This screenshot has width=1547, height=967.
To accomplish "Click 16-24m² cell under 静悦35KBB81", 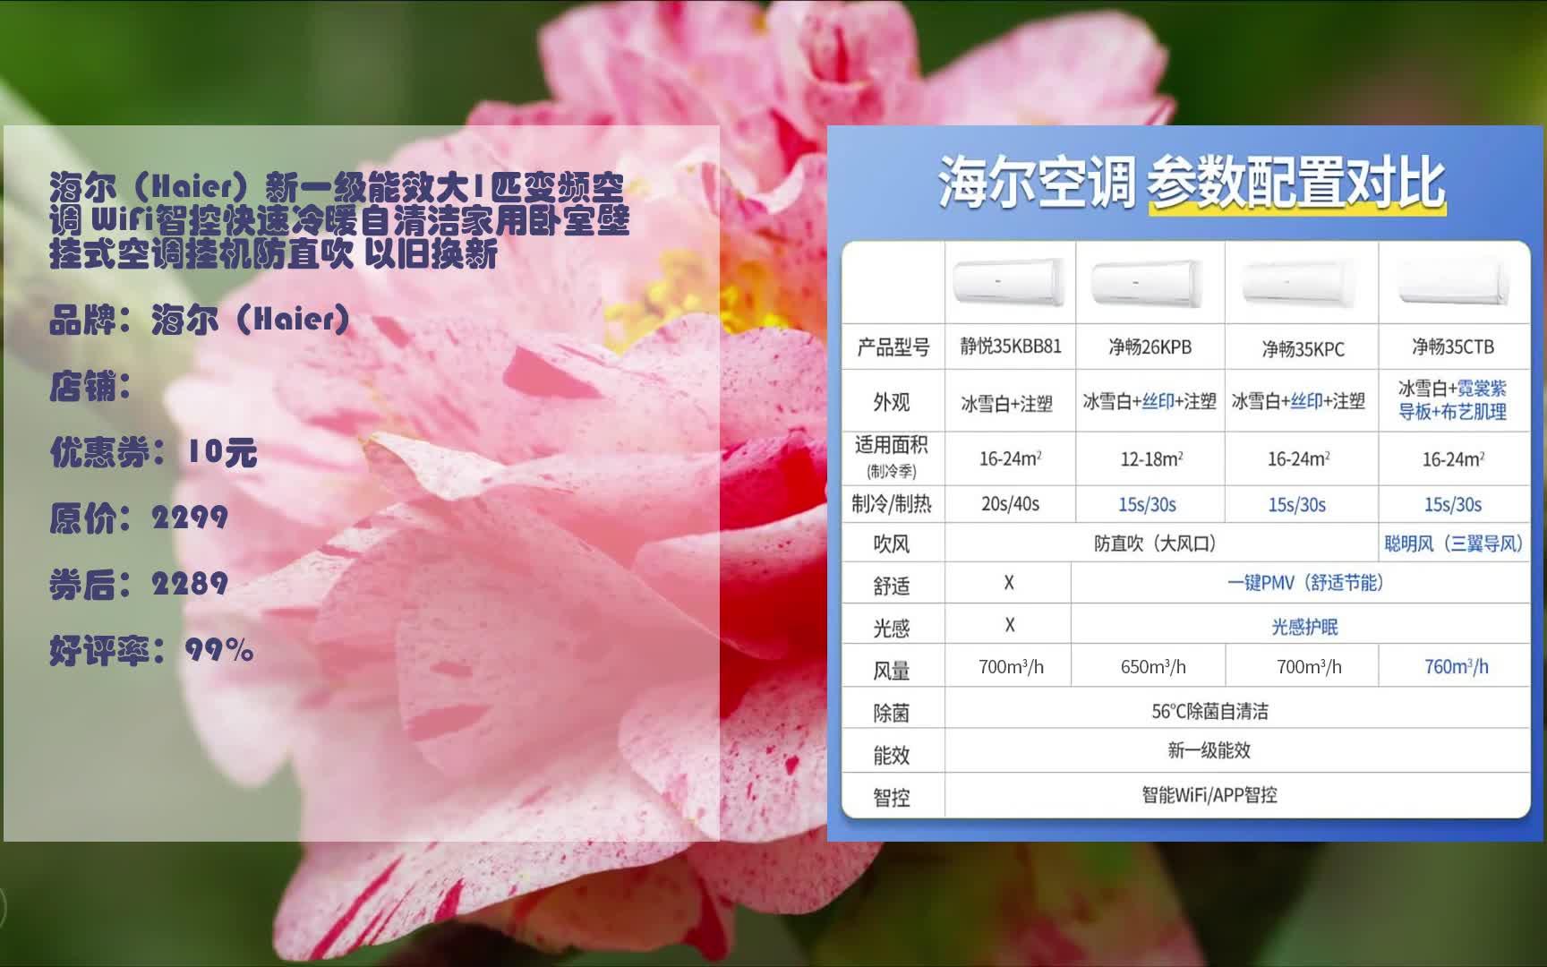I will (x=1010, y=458).
